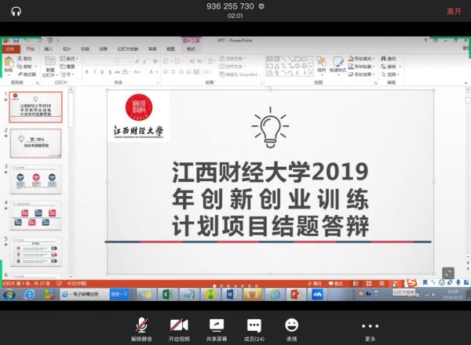
Task: Start slide show from status bar icon
Action: (x=394, y=283)
